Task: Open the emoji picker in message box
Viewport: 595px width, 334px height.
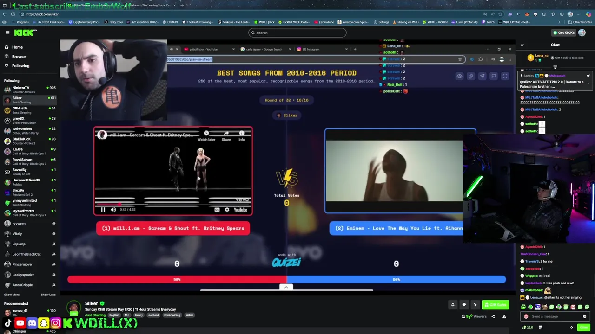Action: tap(584, 316)
